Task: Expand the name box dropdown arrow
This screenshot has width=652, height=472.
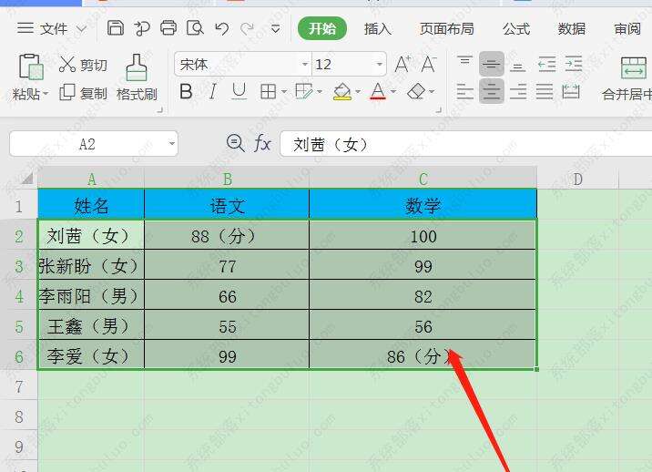Action: click(172, 144)
